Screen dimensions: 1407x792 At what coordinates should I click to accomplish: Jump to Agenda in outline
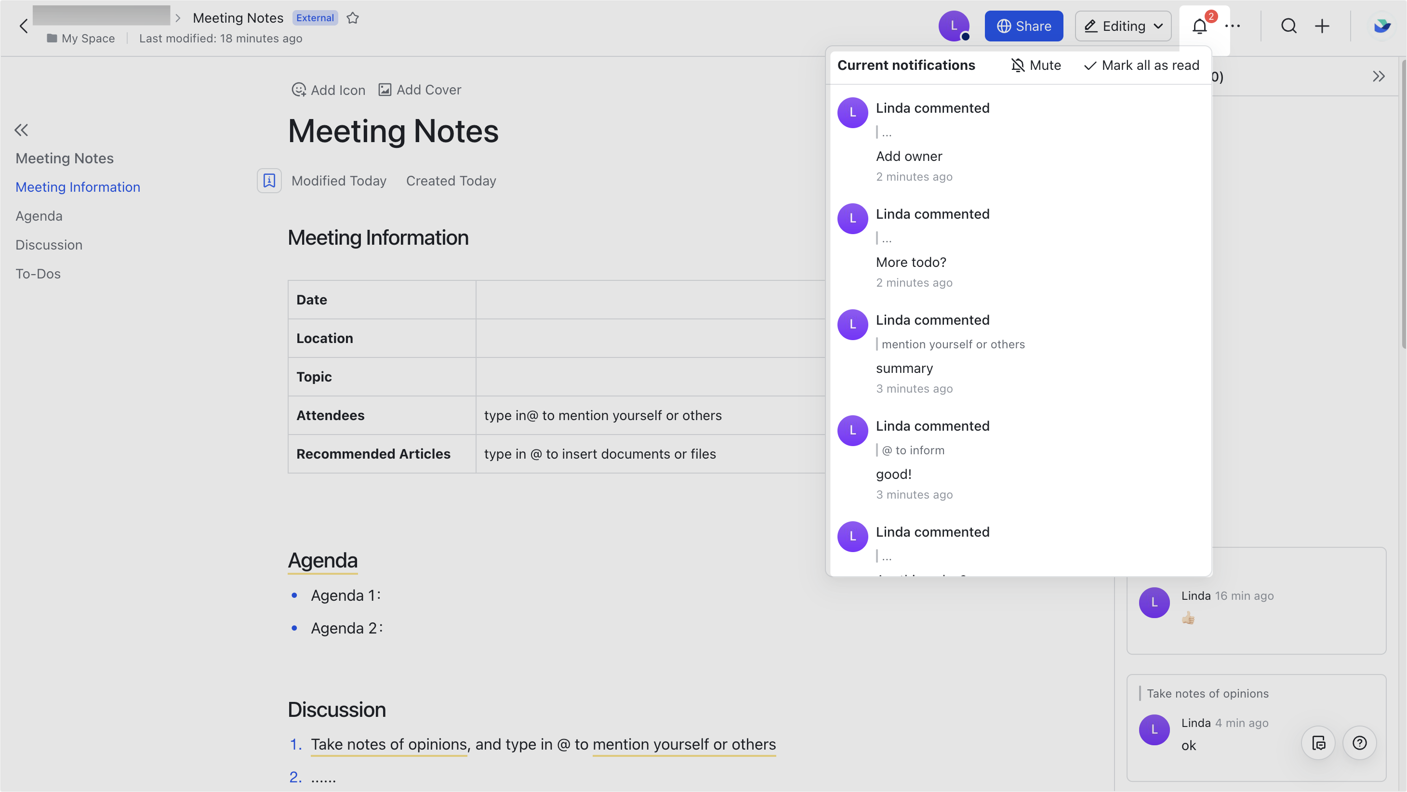39,216
